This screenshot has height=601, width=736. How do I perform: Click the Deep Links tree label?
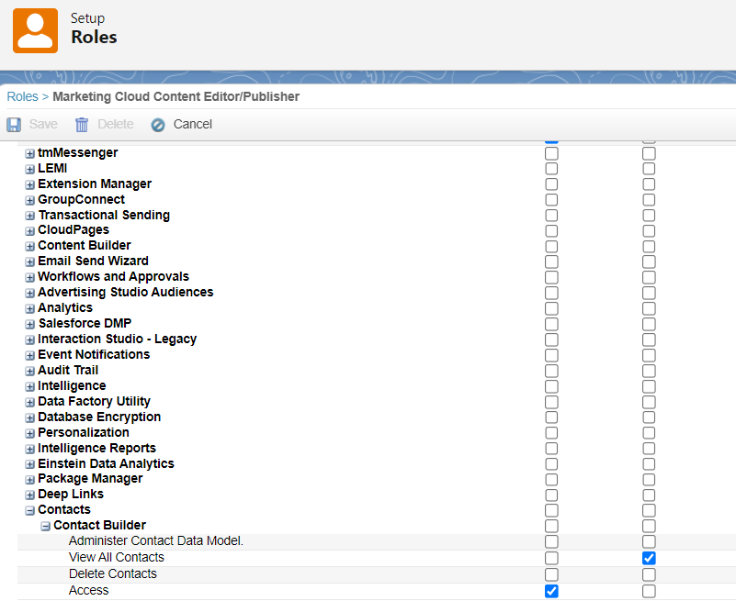pos(71,495)
